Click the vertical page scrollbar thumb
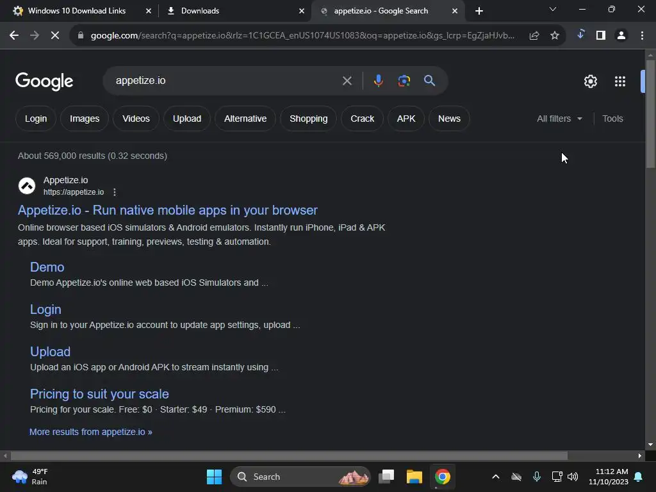This screenshot has width=656, height=492. [x=650, y=114]
